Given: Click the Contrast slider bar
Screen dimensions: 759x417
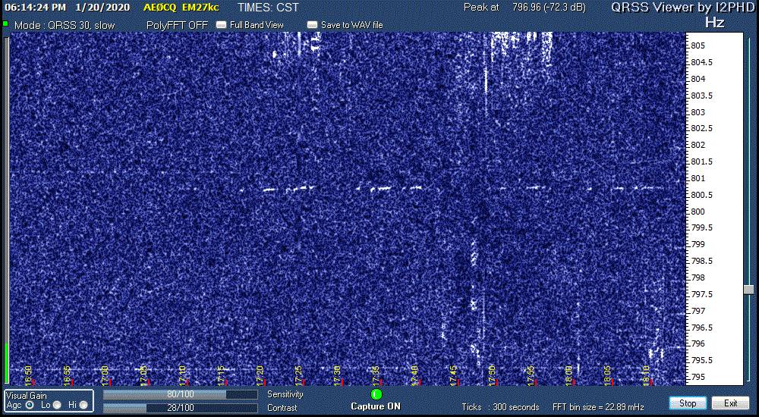Looking at the screenshot, I should coord(181,408).
